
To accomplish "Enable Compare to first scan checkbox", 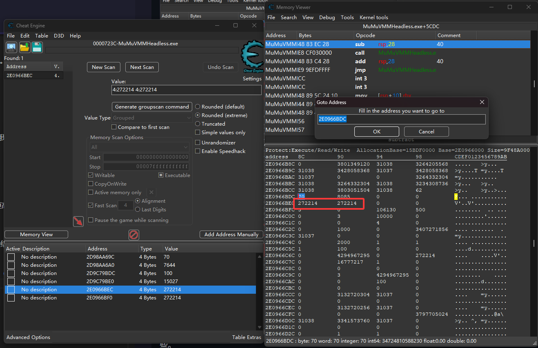I will [114, 127].
